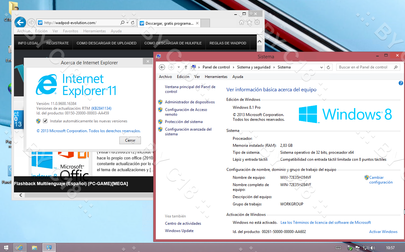Viewport: 405px width, 252px height.
Task: Click the up arrow in Sistema window
Action: point(186,67)
